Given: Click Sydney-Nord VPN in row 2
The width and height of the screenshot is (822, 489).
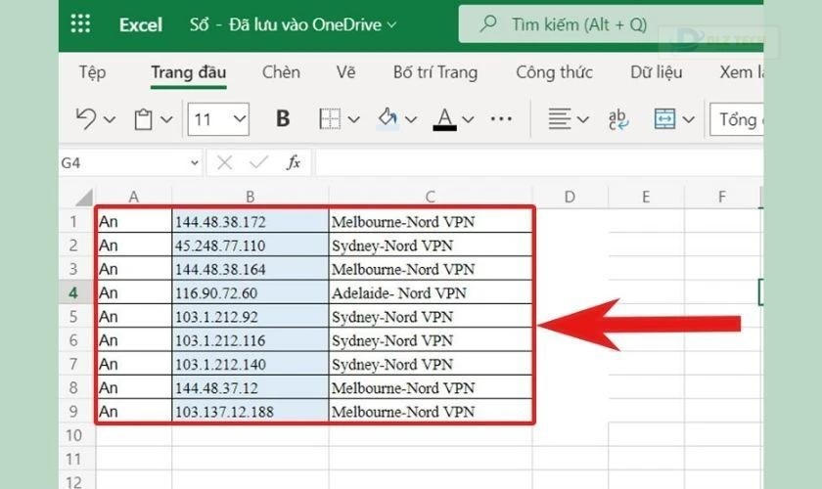Looking at the screenshot, I should [x=431, y=244].
